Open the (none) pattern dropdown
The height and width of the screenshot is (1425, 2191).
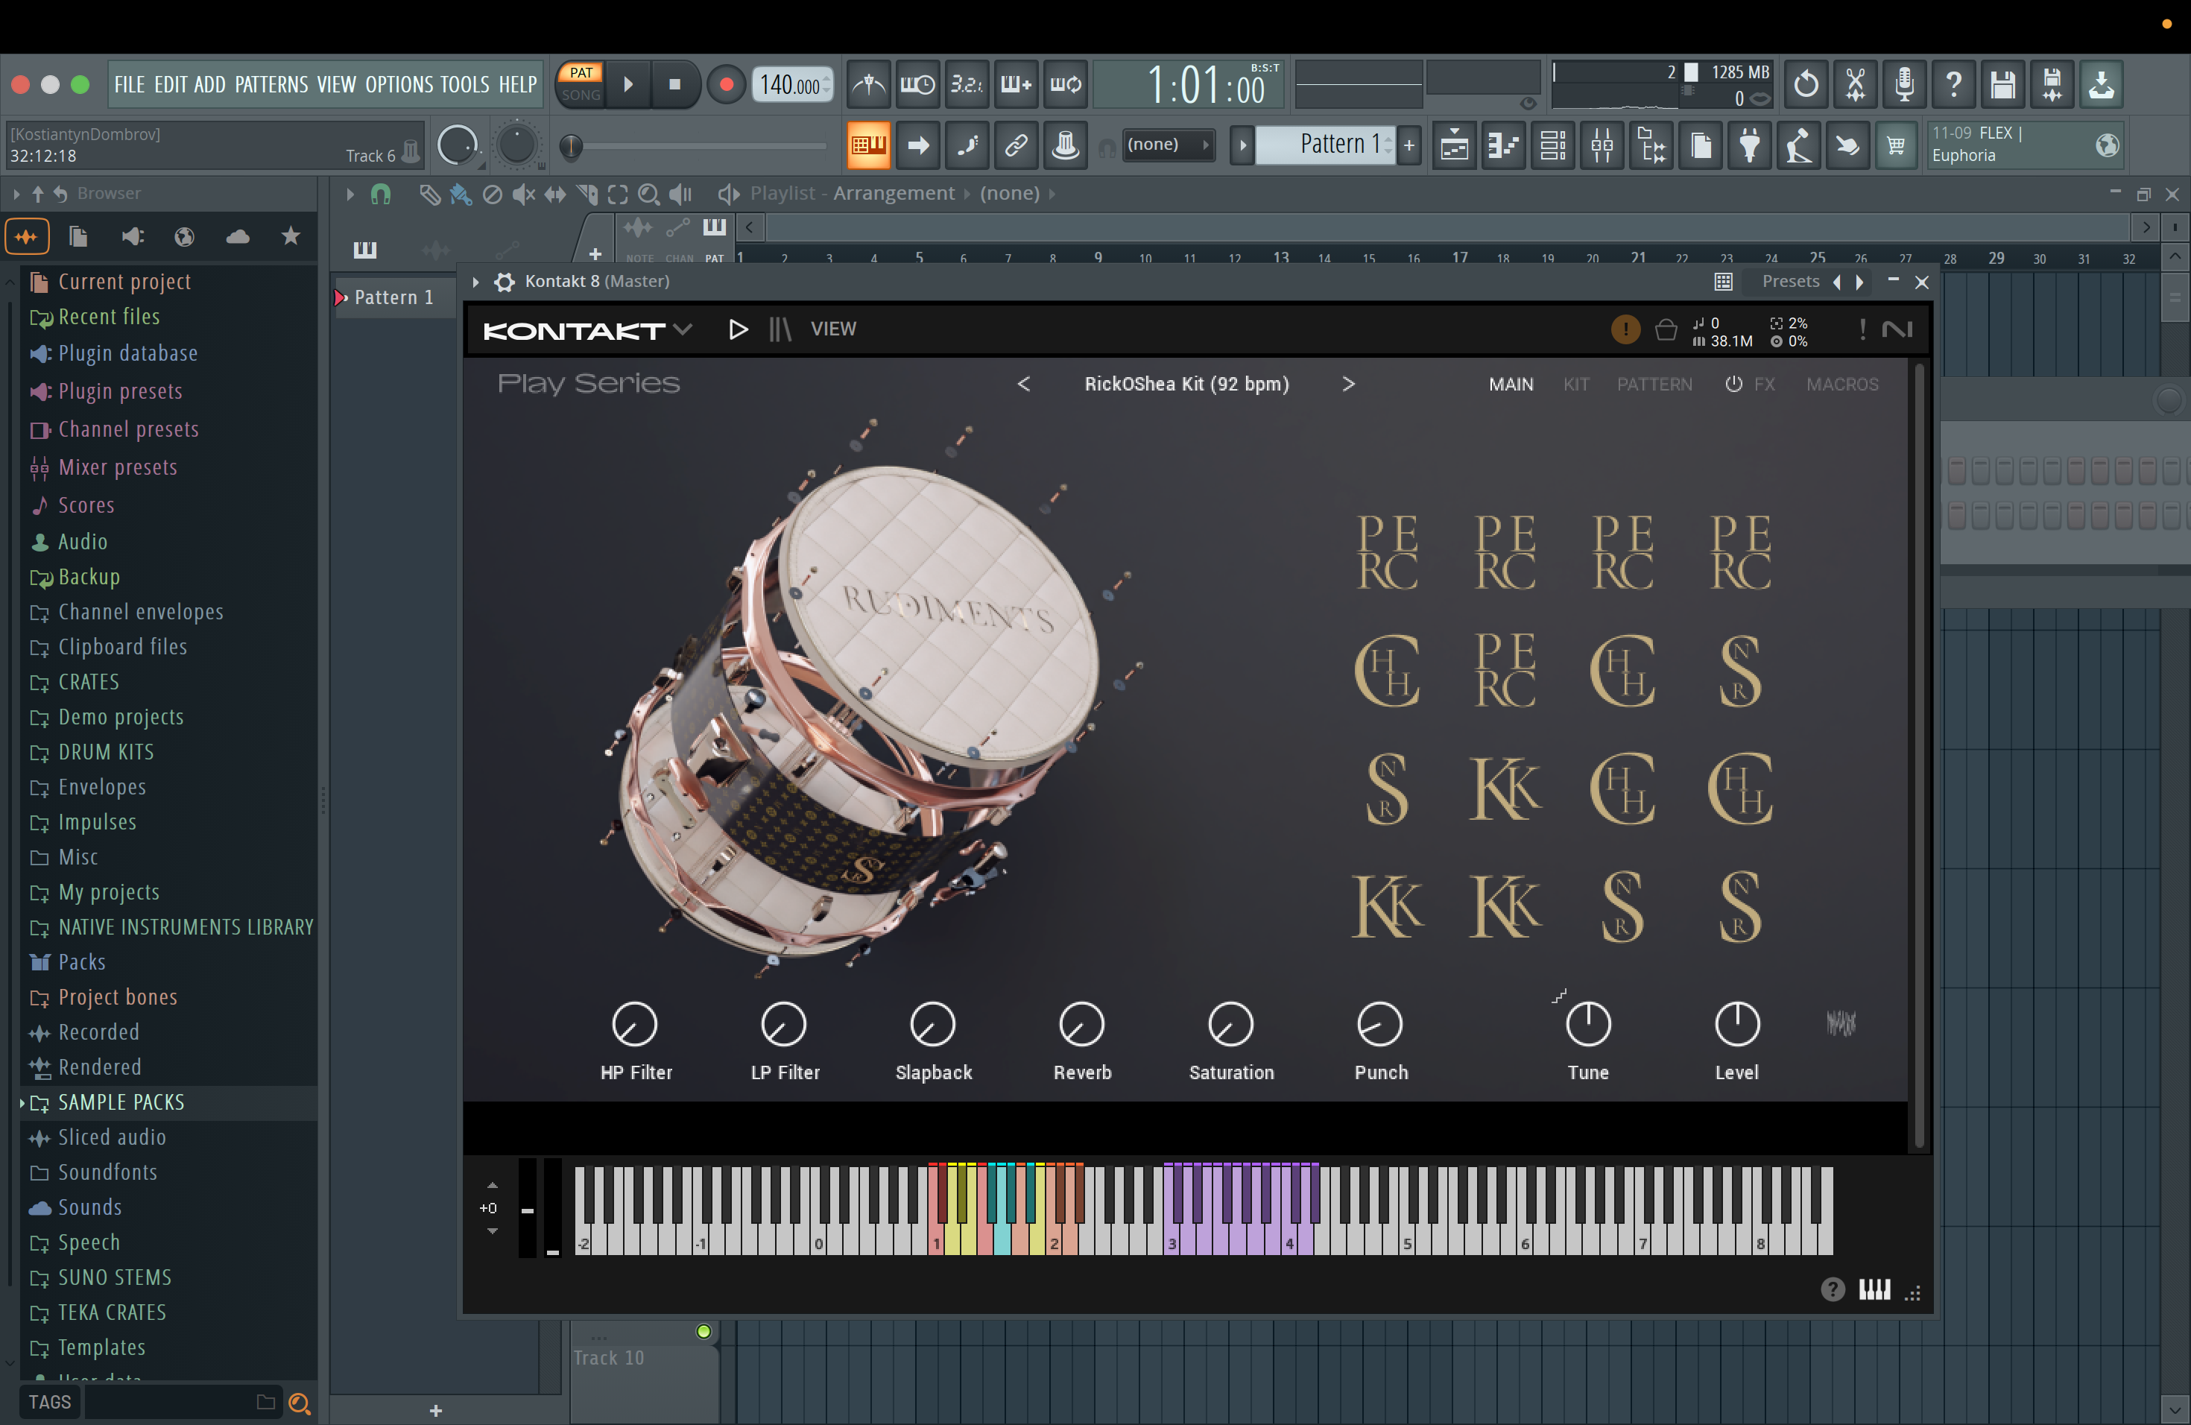(1166, 145)
